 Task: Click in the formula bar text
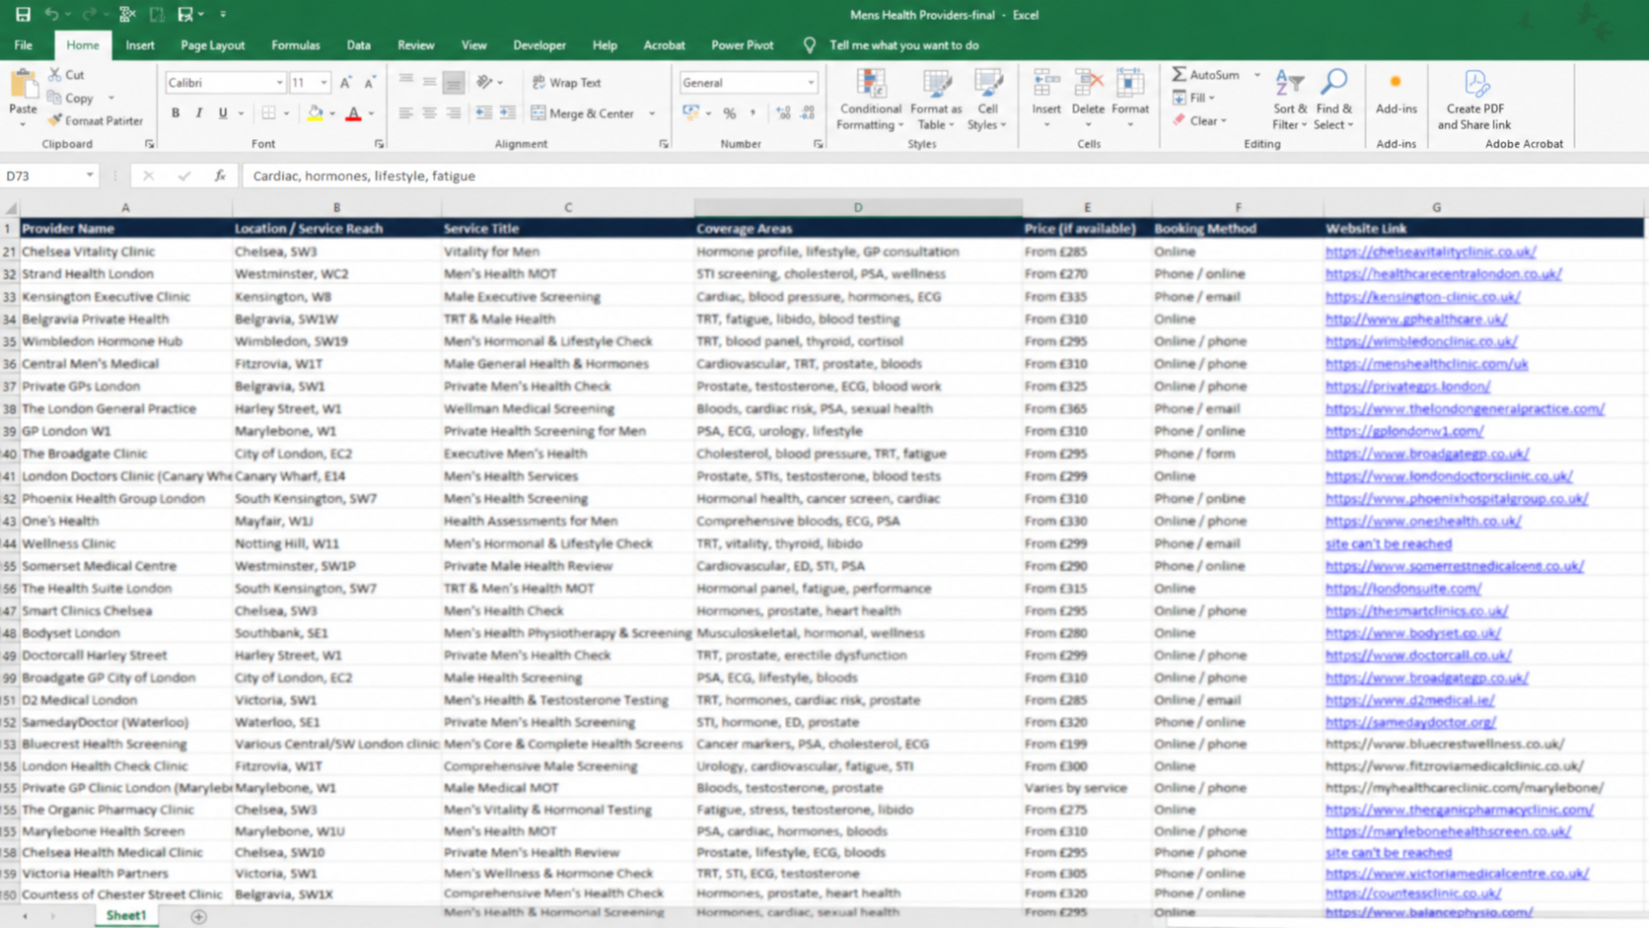[364, 176]
